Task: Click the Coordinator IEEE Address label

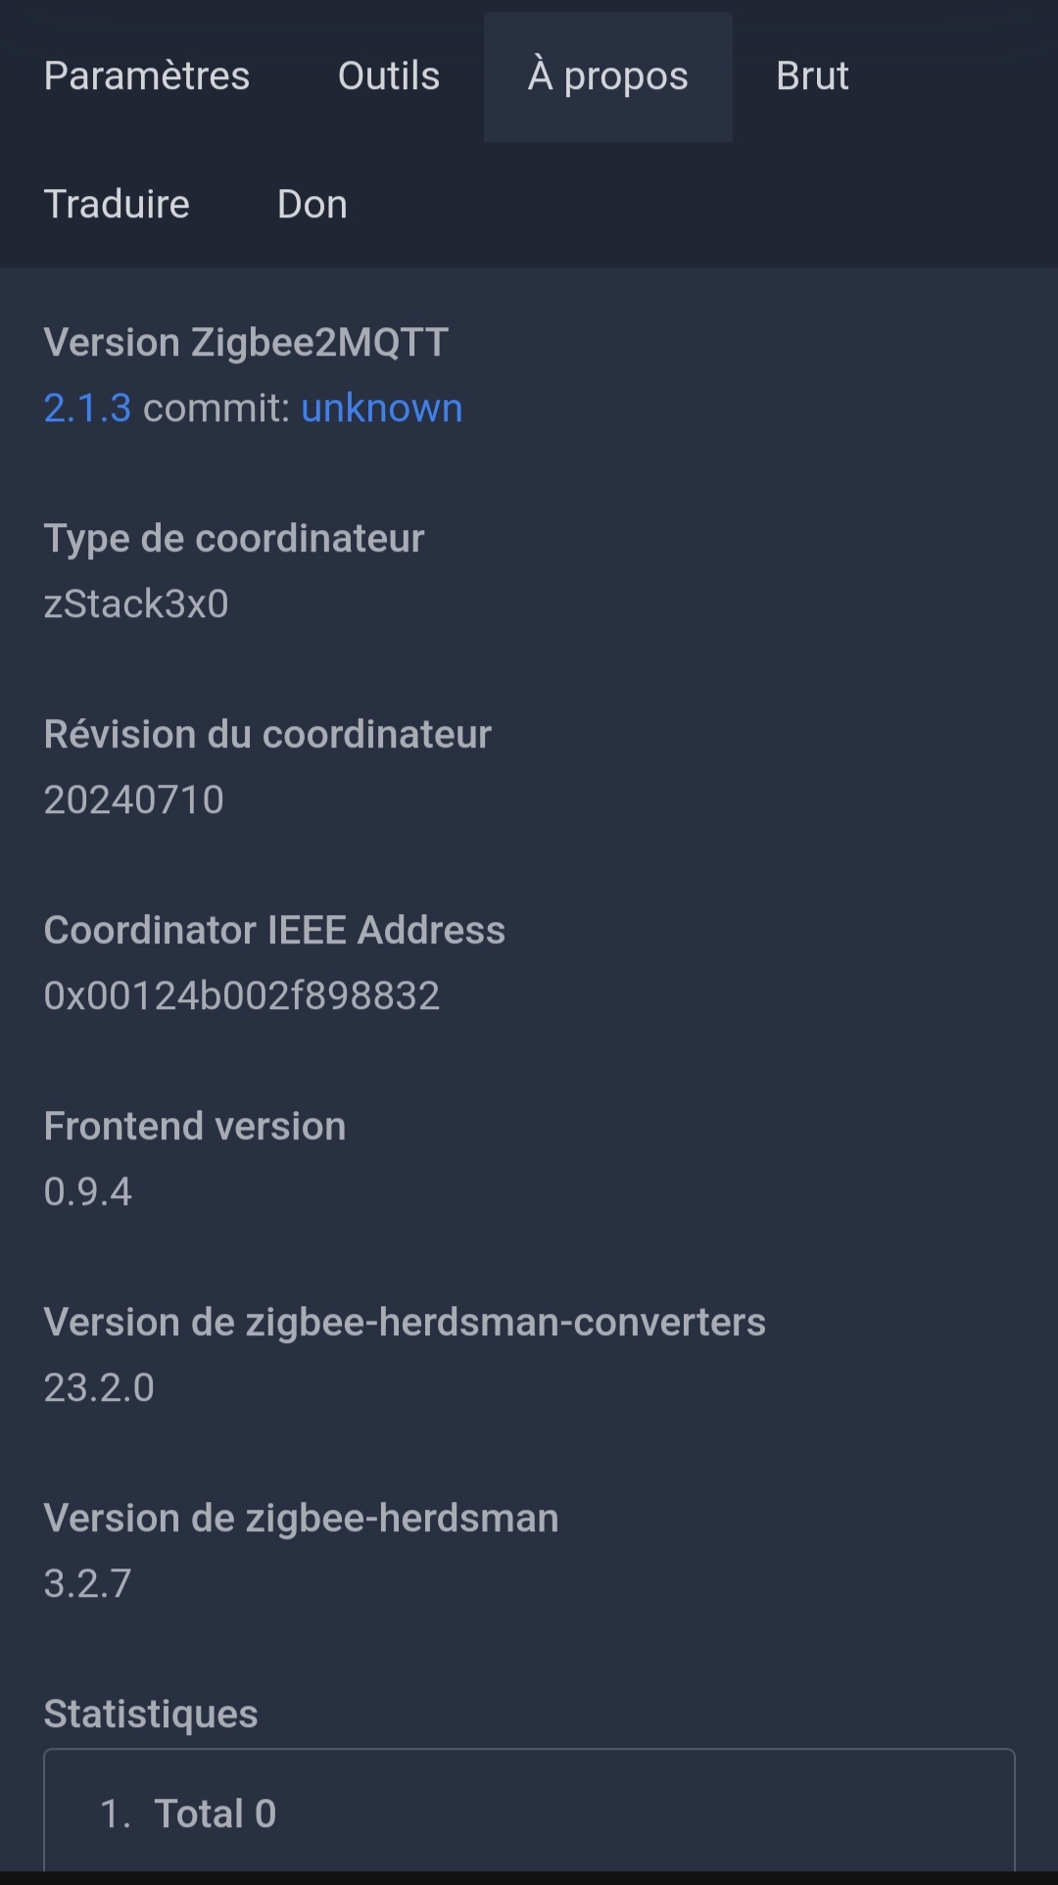Action: click(274, 931)
